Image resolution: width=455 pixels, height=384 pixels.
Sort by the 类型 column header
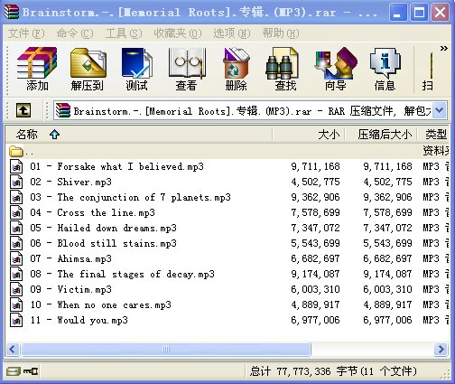click(434, 135)
